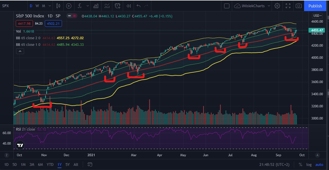Take a chart snapshot with camera icon

pos(299,6)
